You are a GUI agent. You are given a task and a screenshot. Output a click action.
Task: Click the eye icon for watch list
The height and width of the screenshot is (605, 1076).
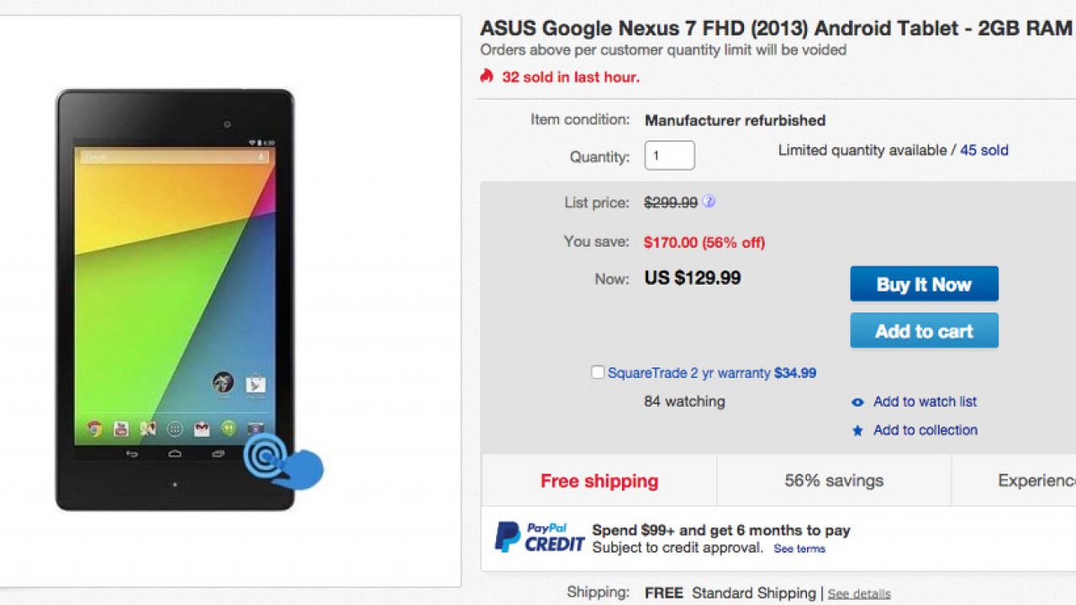pyautogui.click(x=857, y=402)
